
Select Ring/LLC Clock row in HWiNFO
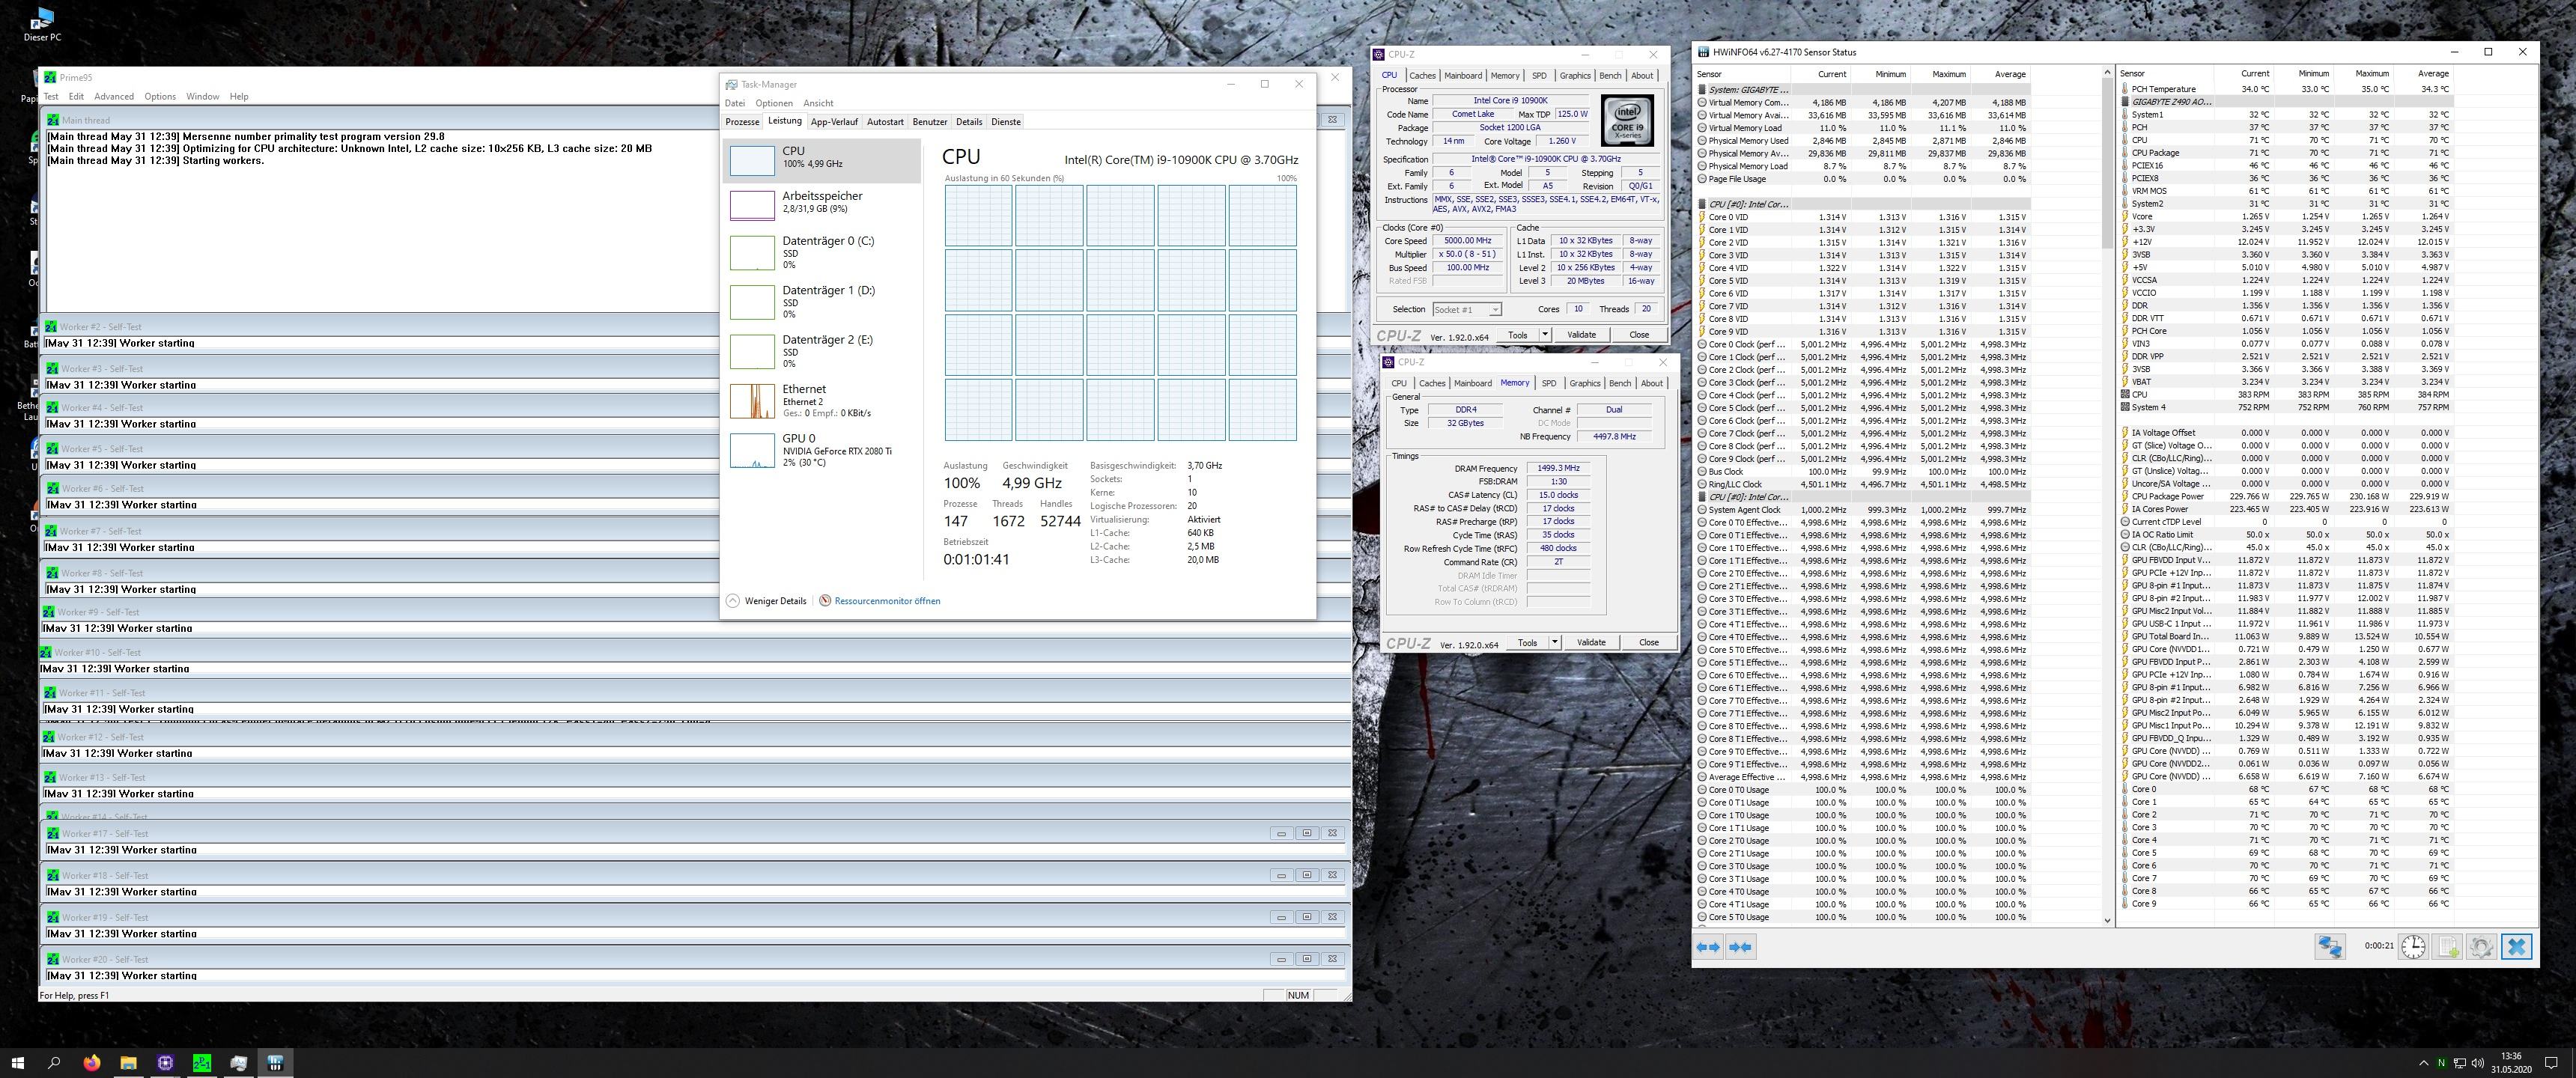pyautogui.click(x=1864, y=485)
